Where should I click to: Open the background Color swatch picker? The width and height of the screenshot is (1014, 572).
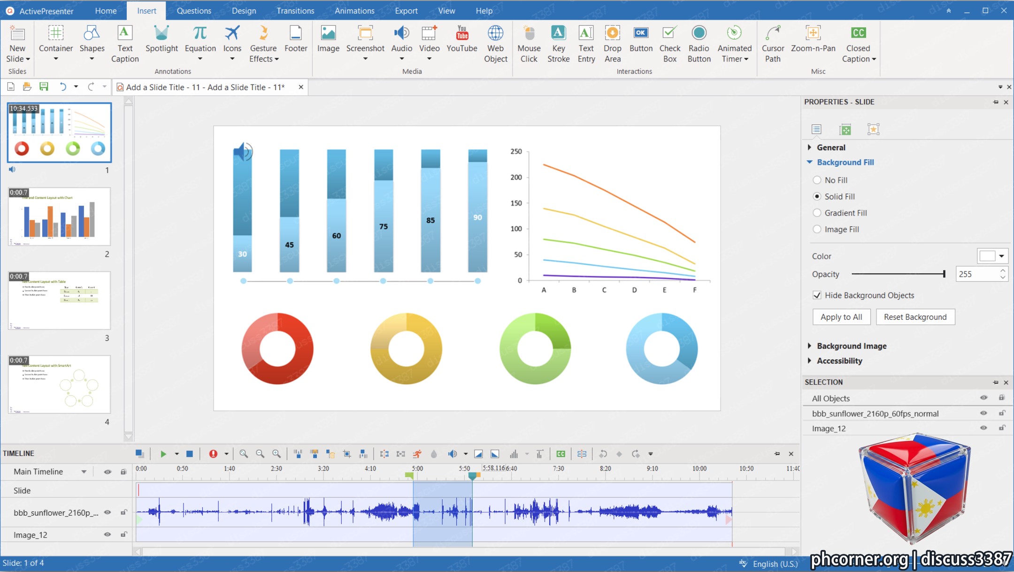(x=992, y=256)
